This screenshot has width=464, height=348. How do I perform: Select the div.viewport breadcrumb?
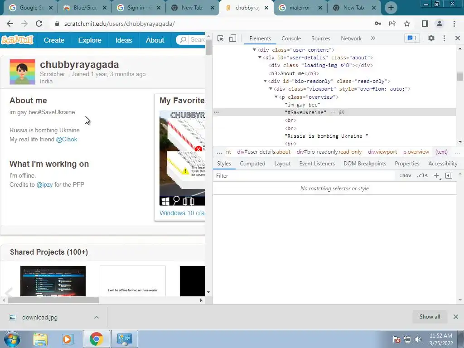(x=382, y=152)
